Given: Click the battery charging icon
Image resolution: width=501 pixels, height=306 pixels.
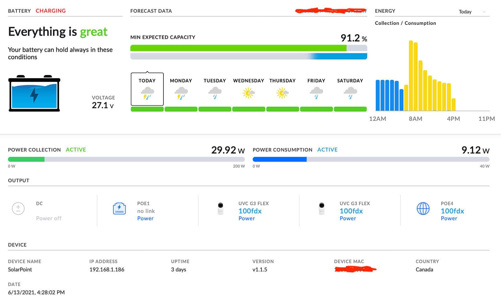Looking at the screenshot, I should click(x=34, y=94).
